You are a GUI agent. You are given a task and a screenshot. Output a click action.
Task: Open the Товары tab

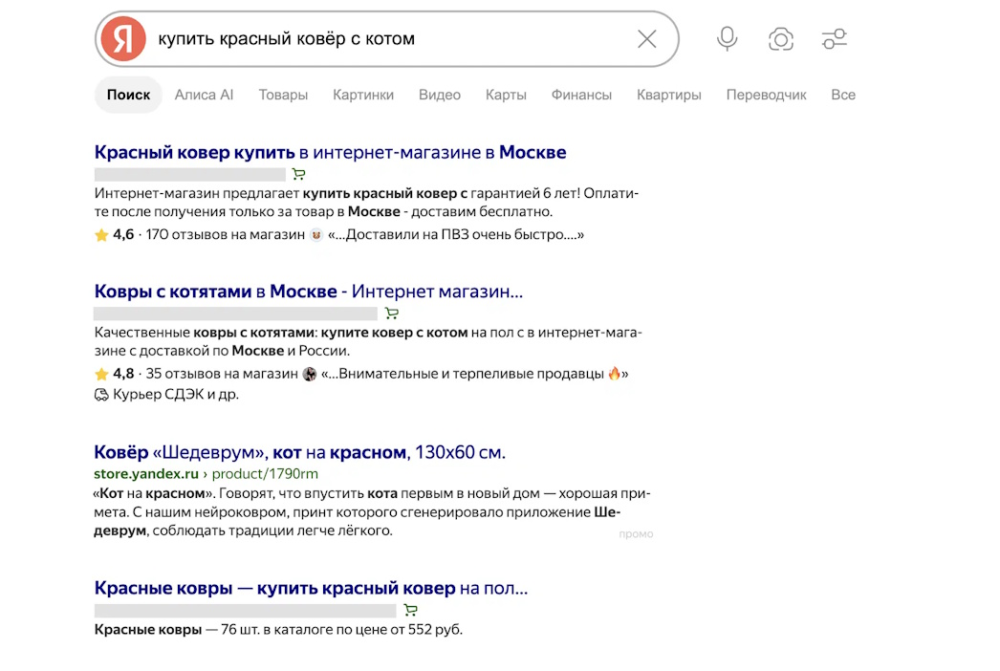283,95
